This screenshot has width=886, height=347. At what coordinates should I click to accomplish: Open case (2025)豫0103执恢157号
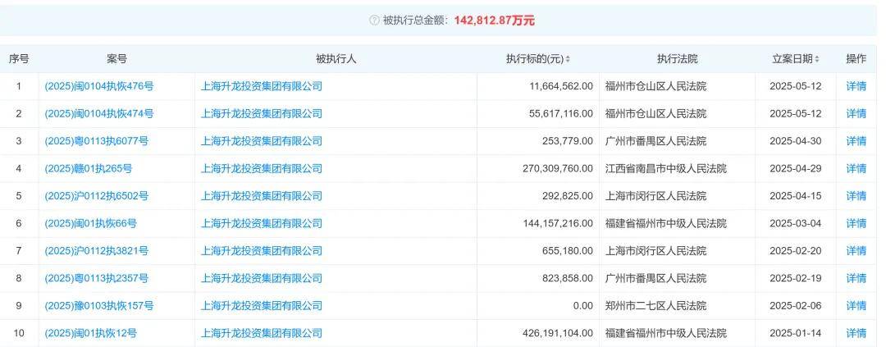click(99, 306)
